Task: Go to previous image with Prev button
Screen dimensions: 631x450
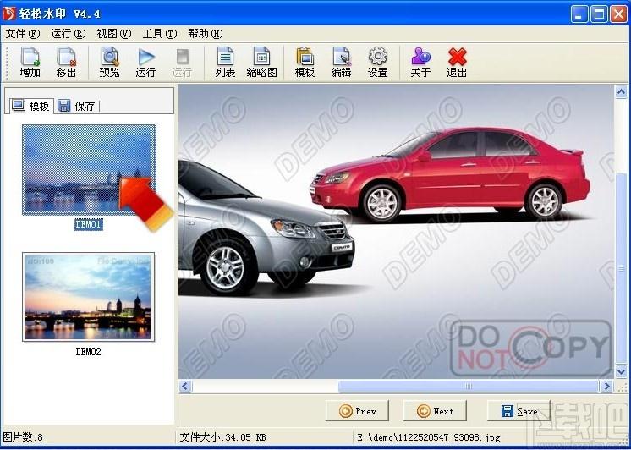Action: (x=357, y=411)
